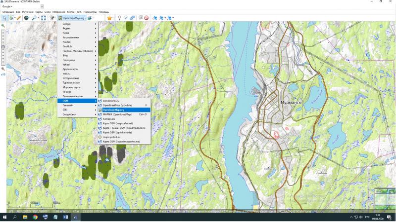396x222 pixels.
Task: Activate the ruler distance measurement tool
Action: point(19,18)
